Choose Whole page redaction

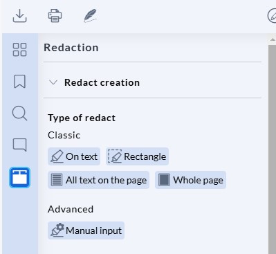(x=190, y=180)
